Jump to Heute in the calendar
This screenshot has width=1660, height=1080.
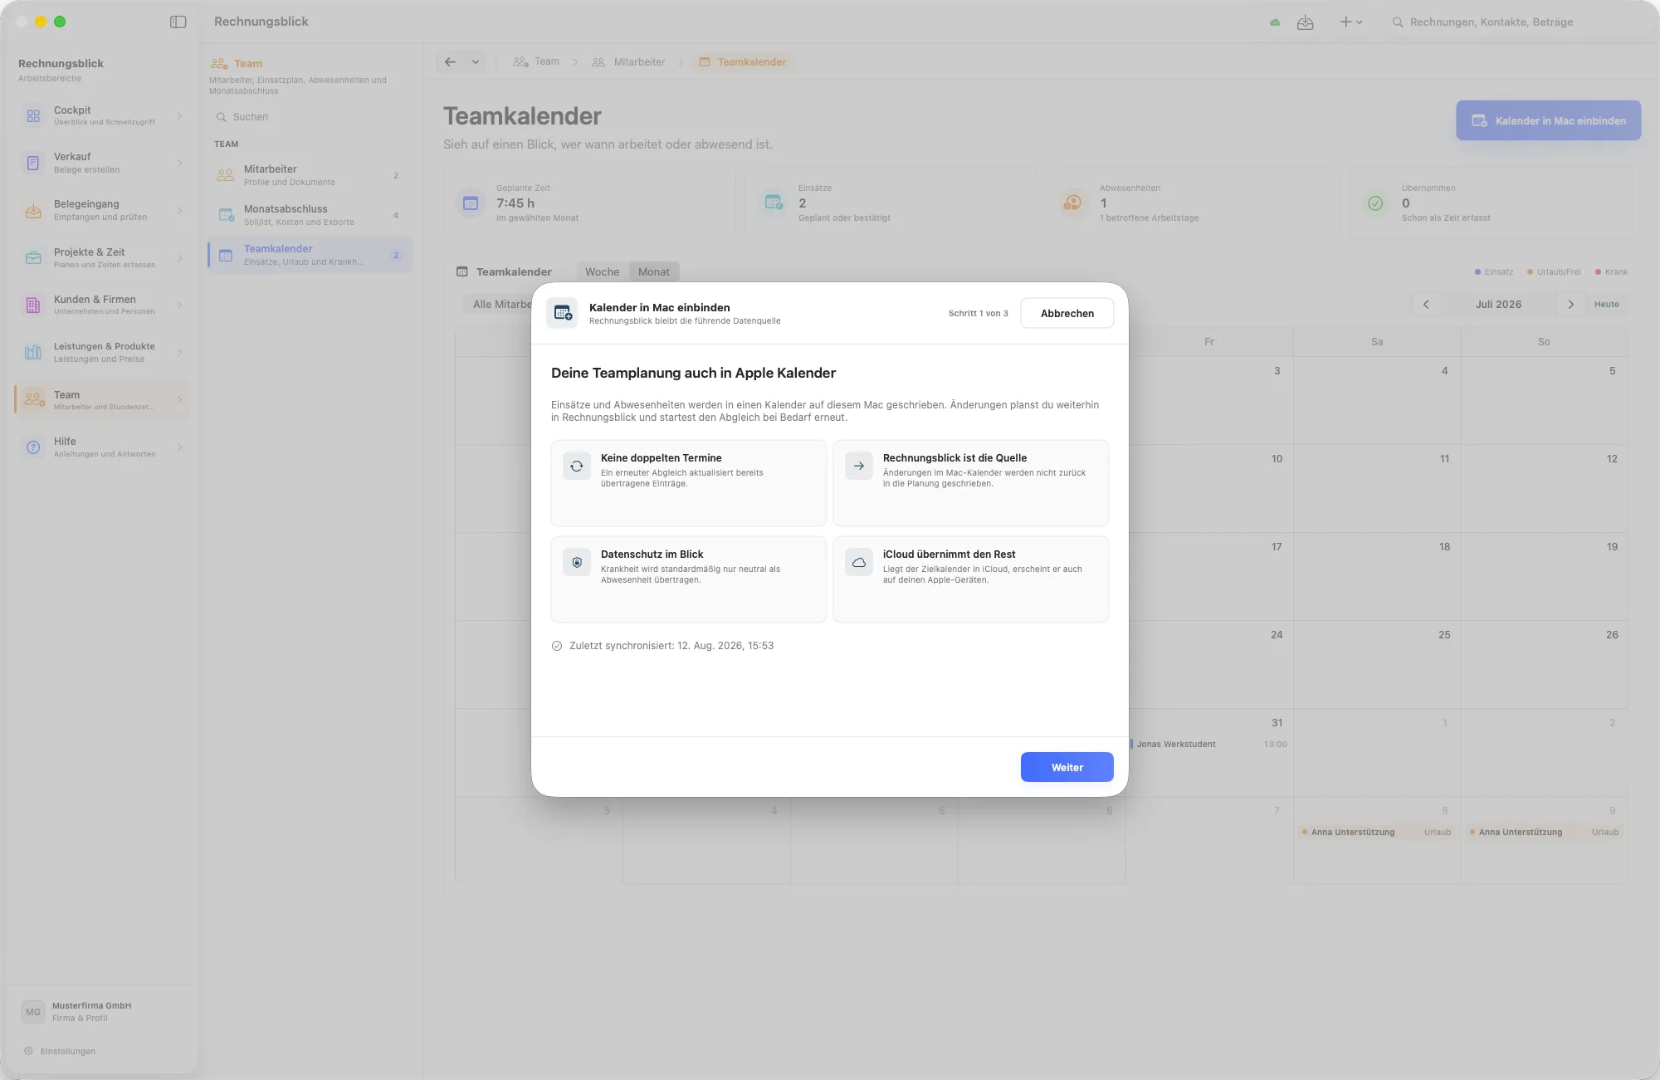click(x=1606, y=305)
